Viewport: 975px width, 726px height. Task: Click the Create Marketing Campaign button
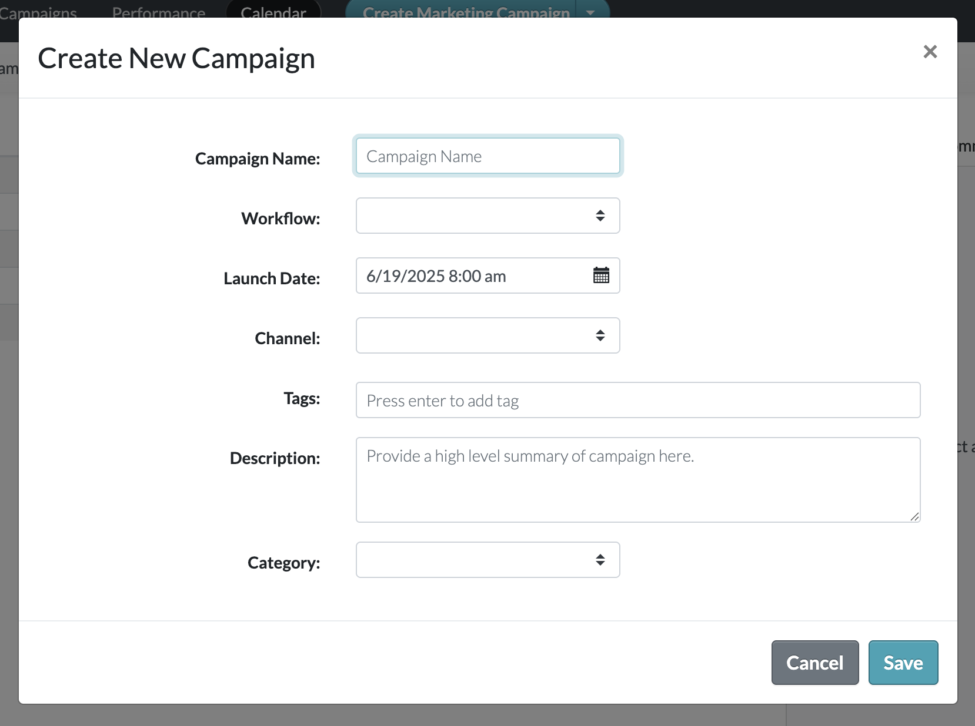pyautogui.click(x=466, y=11)
